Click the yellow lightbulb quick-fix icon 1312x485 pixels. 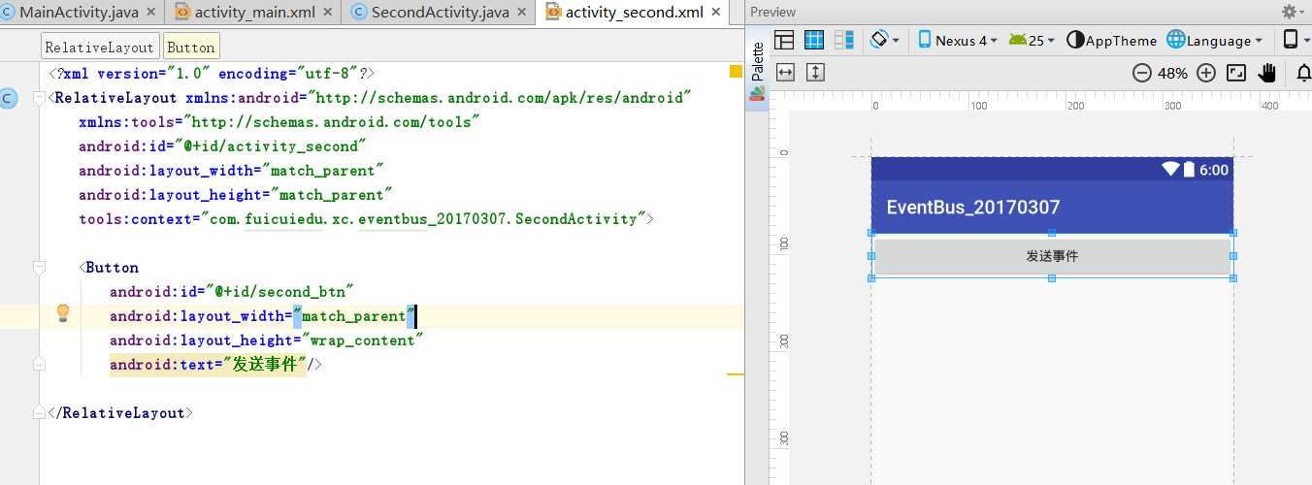coord(63,313)
